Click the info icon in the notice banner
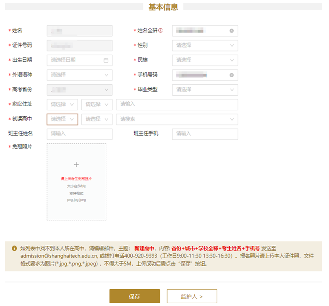The image size is (329, 306). click(x=14, y=248)
